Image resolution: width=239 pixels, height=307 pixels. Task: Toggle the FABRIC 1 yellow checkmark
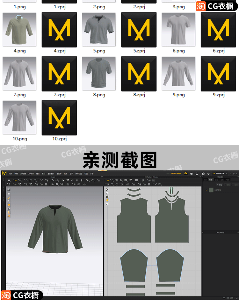point(206,190)
